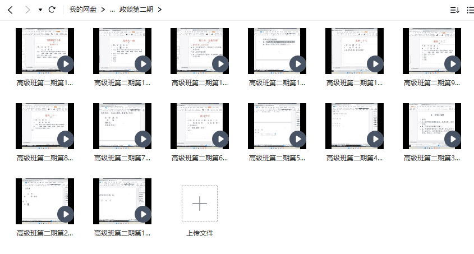474x254 pixels.
Task: Open the 高级班第二期第3 video thumbnail
Action: 432,127
